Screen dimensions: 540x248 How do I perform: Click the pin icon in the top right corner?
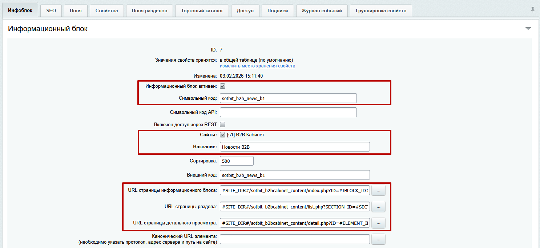click(x=533, y=10)
